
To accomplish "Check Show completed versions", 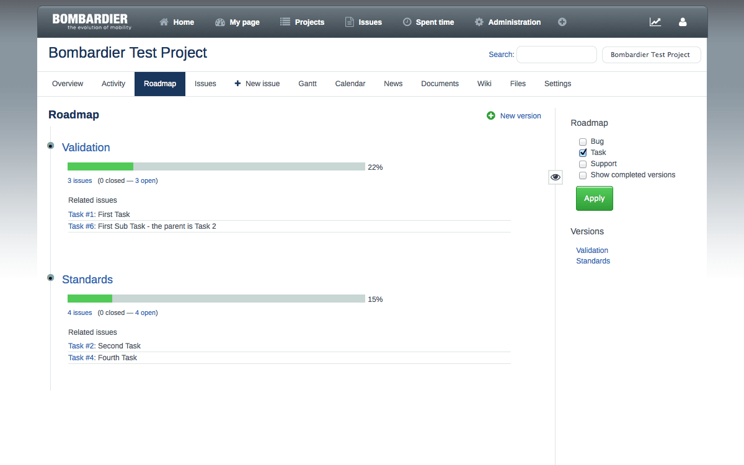I will tap(583, 175).
